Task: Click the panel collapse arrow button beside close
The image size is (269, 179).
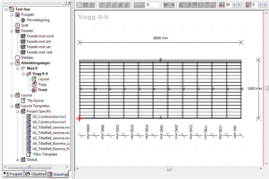Action: click(x=65, y=3)
